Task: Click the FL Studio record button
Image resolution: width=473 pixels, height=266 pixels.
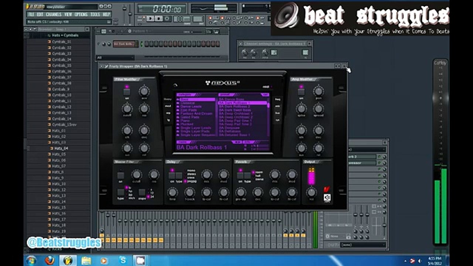Action: [167, 18]
